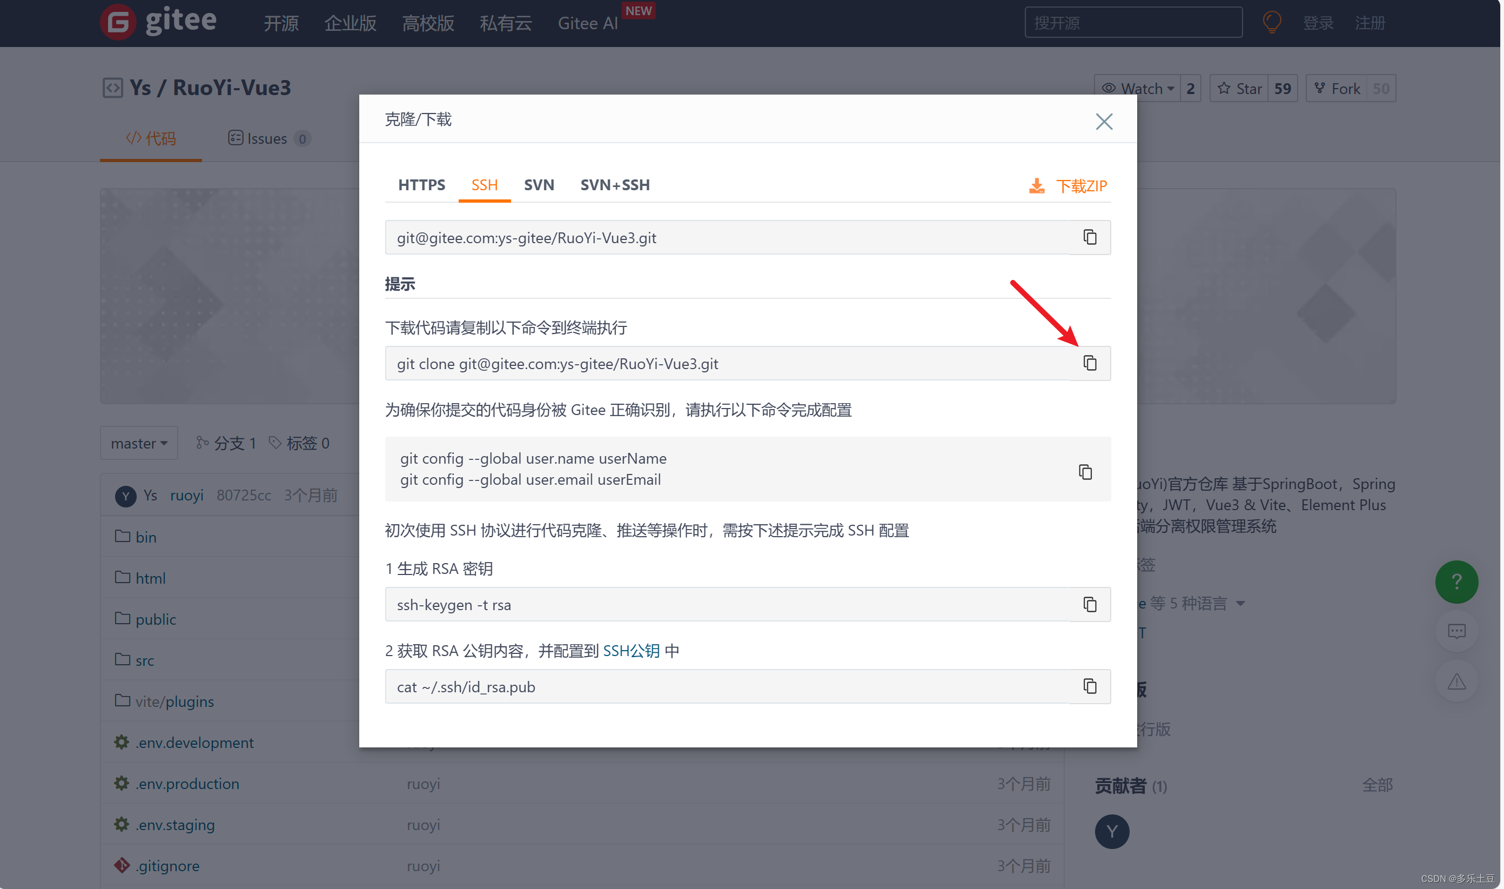Expand the master branch dropdown
This screenshot has width=1504, height=889.
point(139,443)
